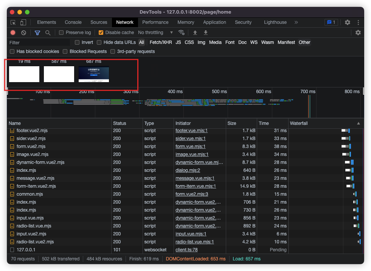371x271 pixels.
Task: Check the Hide data URLs option
Action: 99,42
